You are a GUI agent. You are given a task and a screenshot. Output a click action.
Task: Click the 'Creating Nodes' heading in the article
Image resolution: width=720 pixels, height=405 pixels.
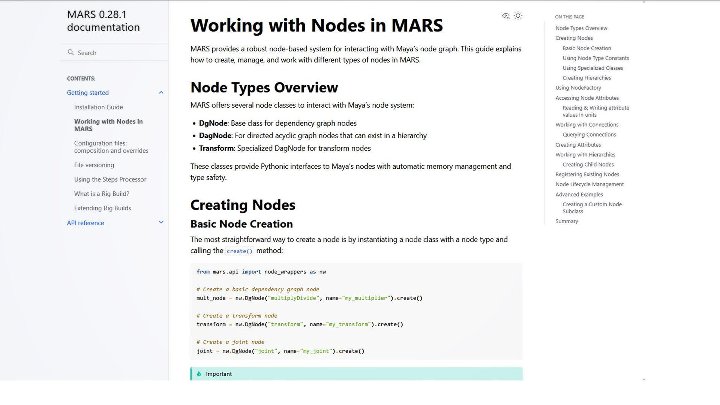(x=243, y=205)
